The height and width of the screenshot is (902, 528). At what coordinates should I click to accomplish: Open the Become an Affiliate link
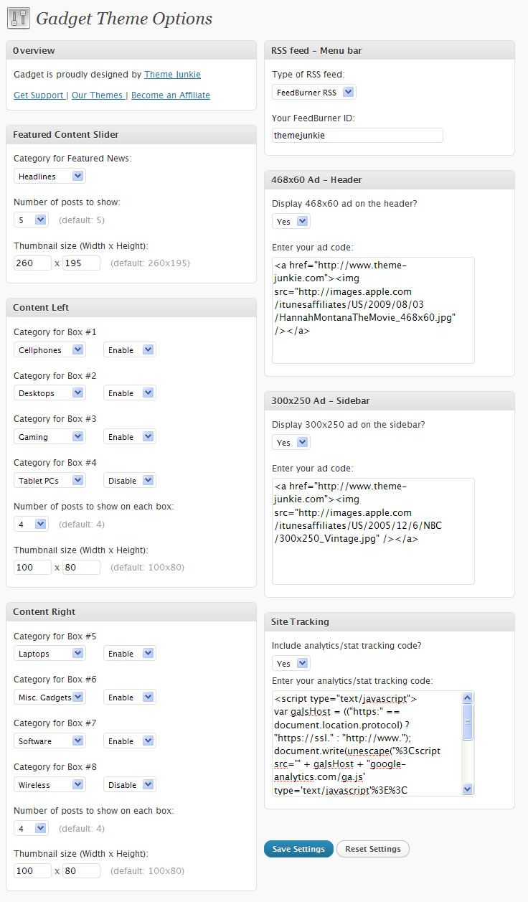[171, 95]
